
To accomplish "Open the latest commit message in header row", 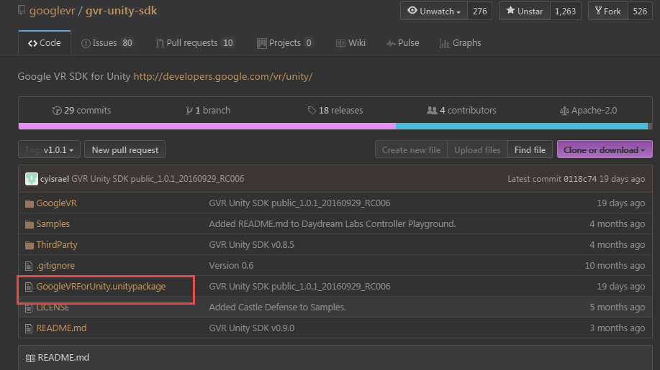I will (x=158, y=179).
